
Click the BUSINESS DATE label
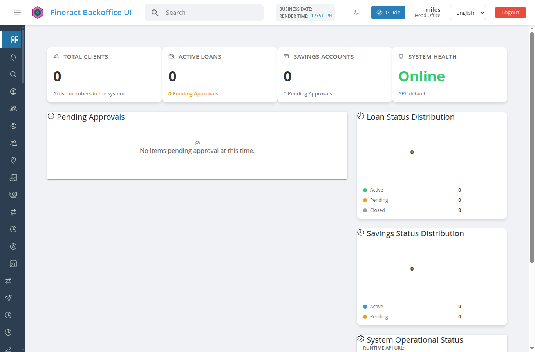[x=296, y=9]
